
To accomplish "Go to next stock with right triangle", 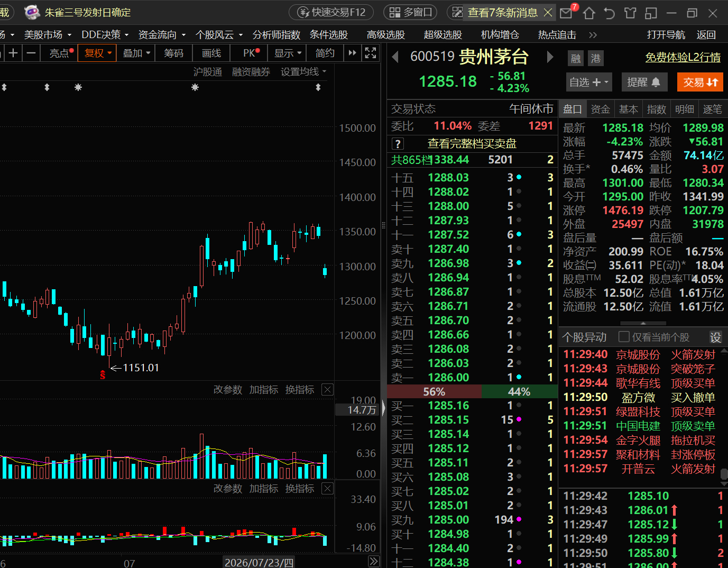I will coord(550,57).
